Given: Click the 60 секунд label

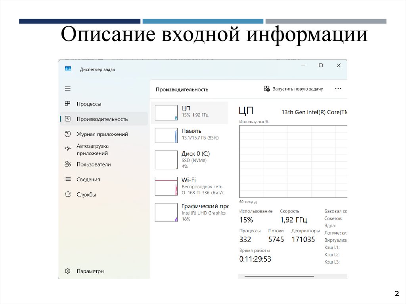Looking at the screenshot, I should coord(248,201).
